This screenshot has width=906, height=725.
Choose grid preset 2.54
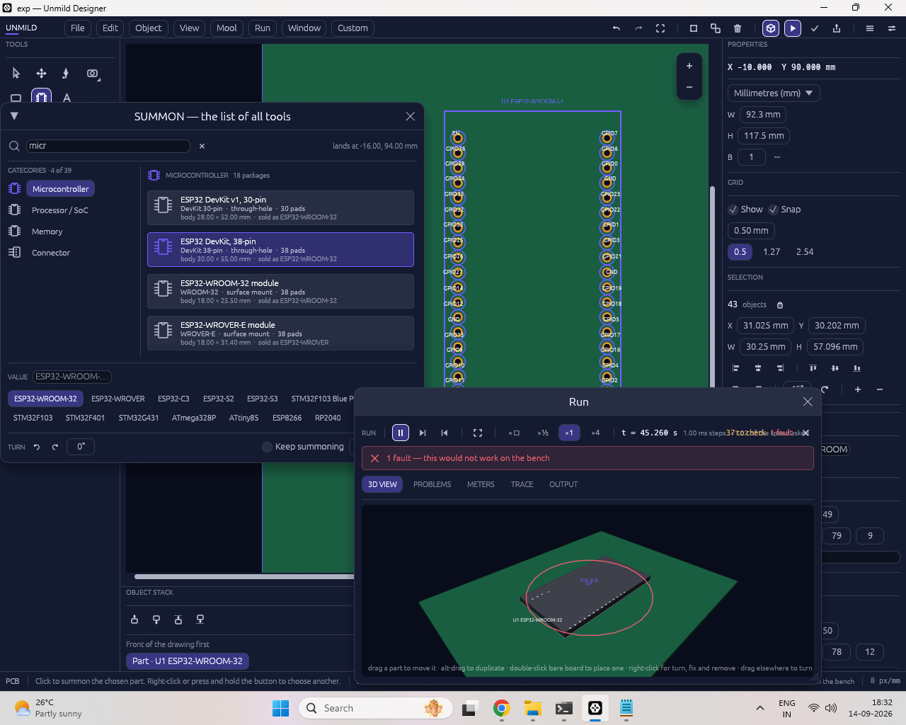coord(805,252)
